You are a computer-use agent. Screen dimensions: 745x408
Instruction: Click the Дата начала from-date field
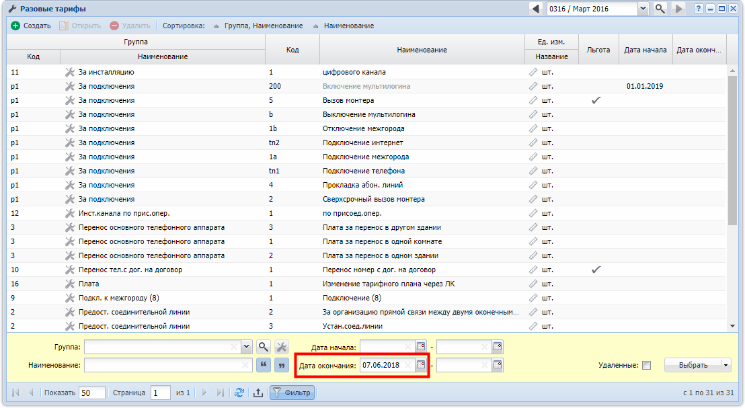[387, 348]
